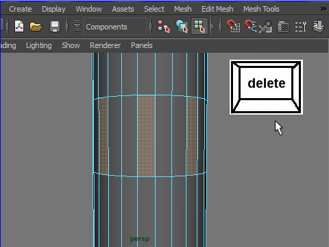The width and height of the screenshot is (329, 247).
Task: Select by component type icon
Action: (x=199, y=27)
